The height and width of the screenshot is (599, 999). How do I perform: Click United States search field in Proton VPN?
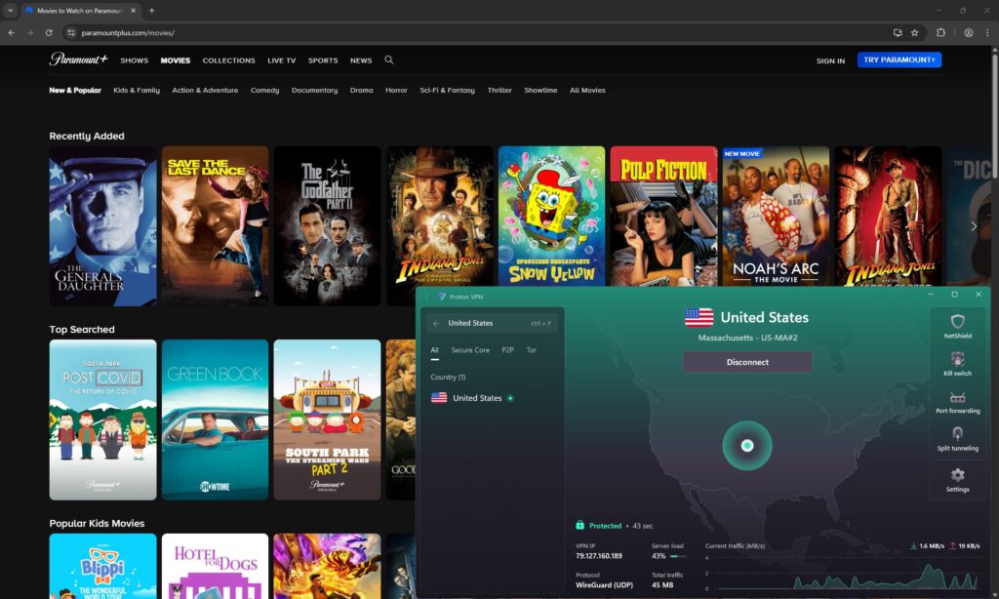pyautogui.click(x=495, y=323)
